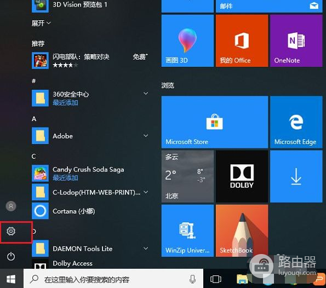Open the DAEMON Tools Lite folder

click(90, 249)
